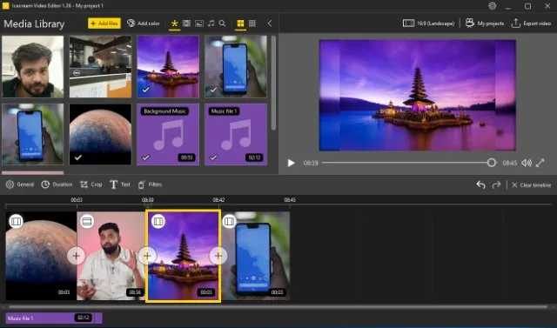Click the media library vertical scrollbar
This screenshot has height=328, width=557.
(273, 83)
